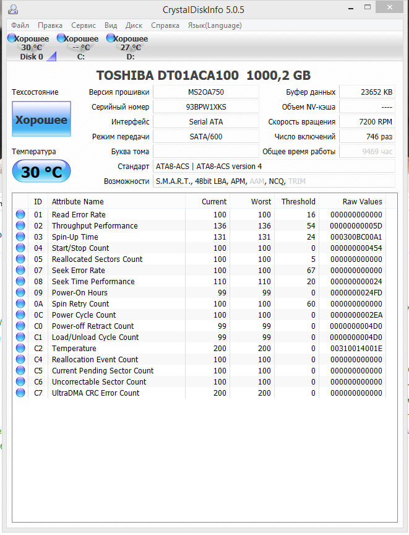409x535 pixels.
Task: Click the firmware version field MS2OA750
Action: tap(206, 92)
